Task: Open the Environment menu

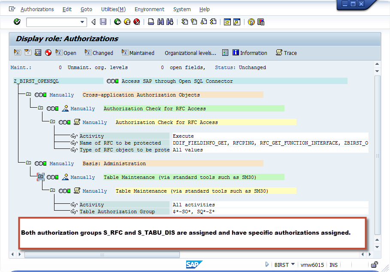Action: pos(149,9)
